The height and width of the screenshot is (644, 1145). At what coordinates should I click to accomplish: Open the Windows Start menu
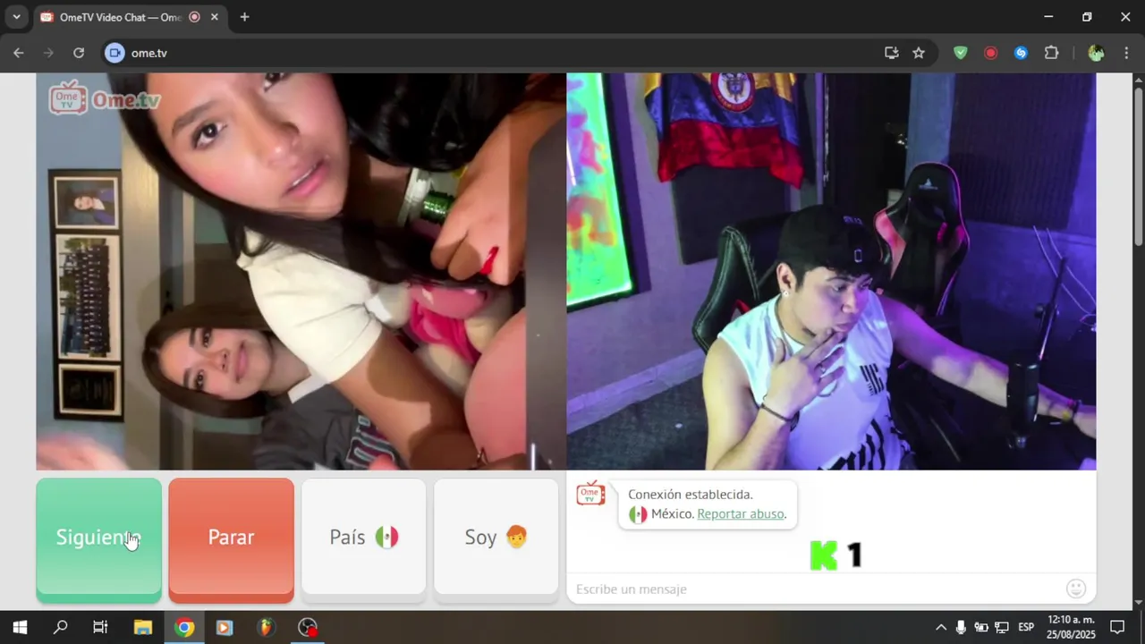coord(20,627)
